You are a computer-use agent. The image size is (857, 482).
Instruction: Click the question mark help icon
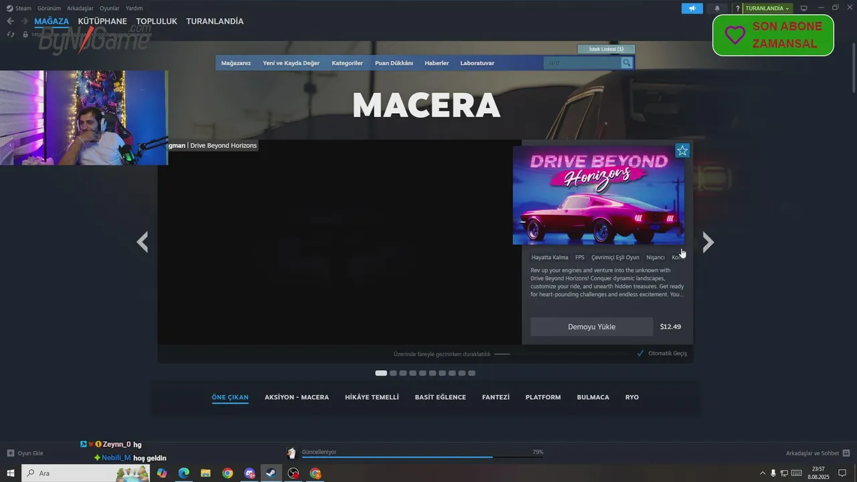click(x=737, y=8)
